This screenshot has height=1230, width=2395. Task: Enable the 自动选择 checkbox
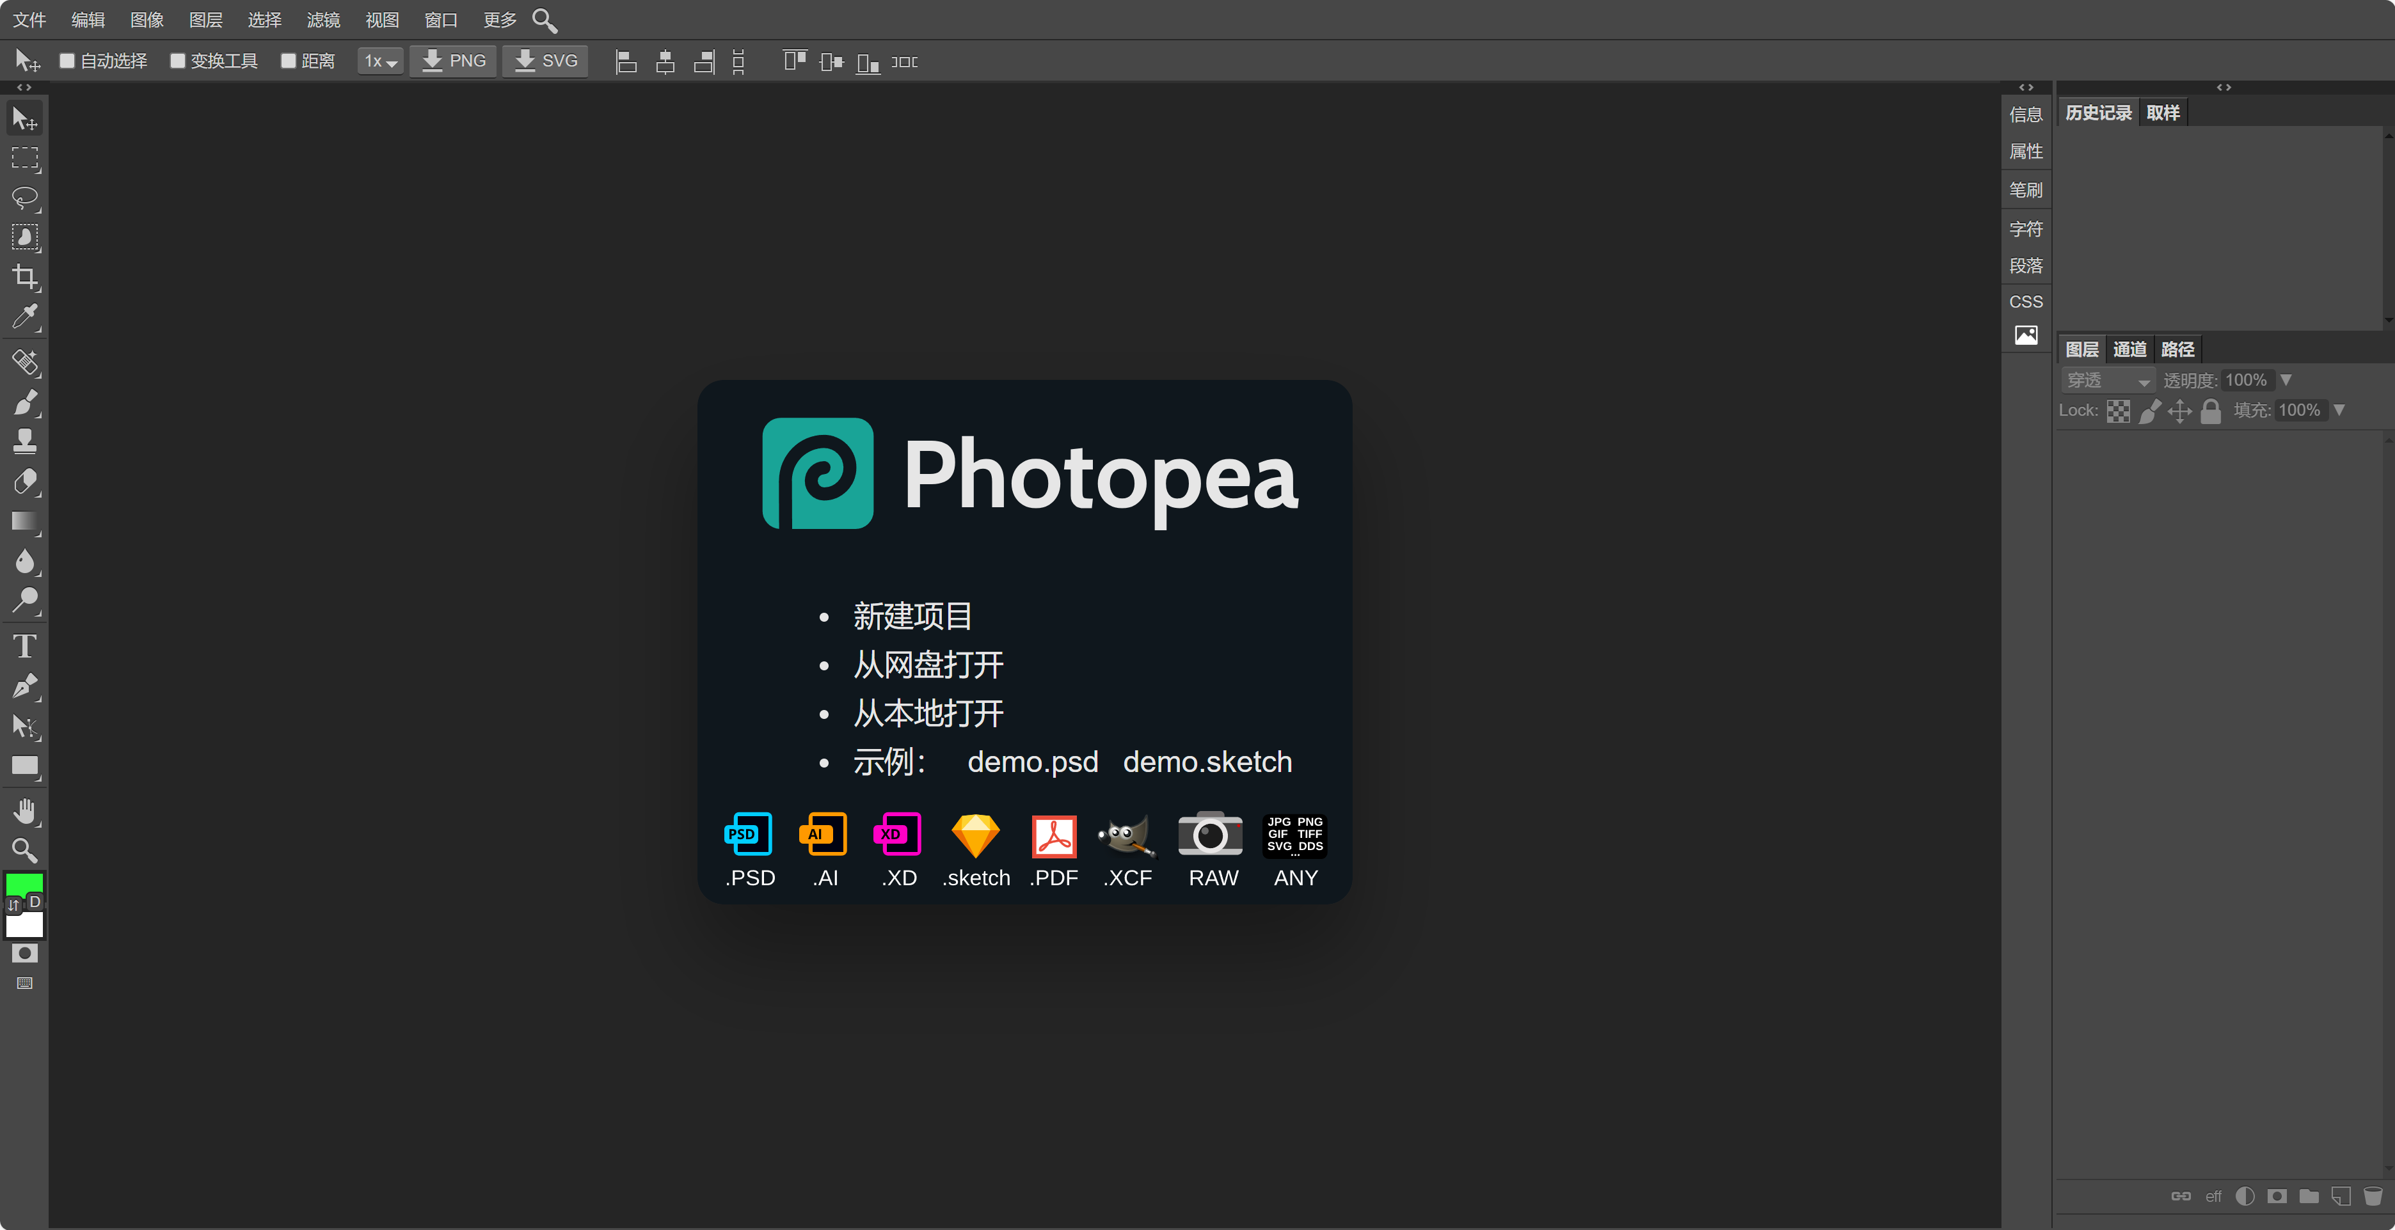[66, 60]
